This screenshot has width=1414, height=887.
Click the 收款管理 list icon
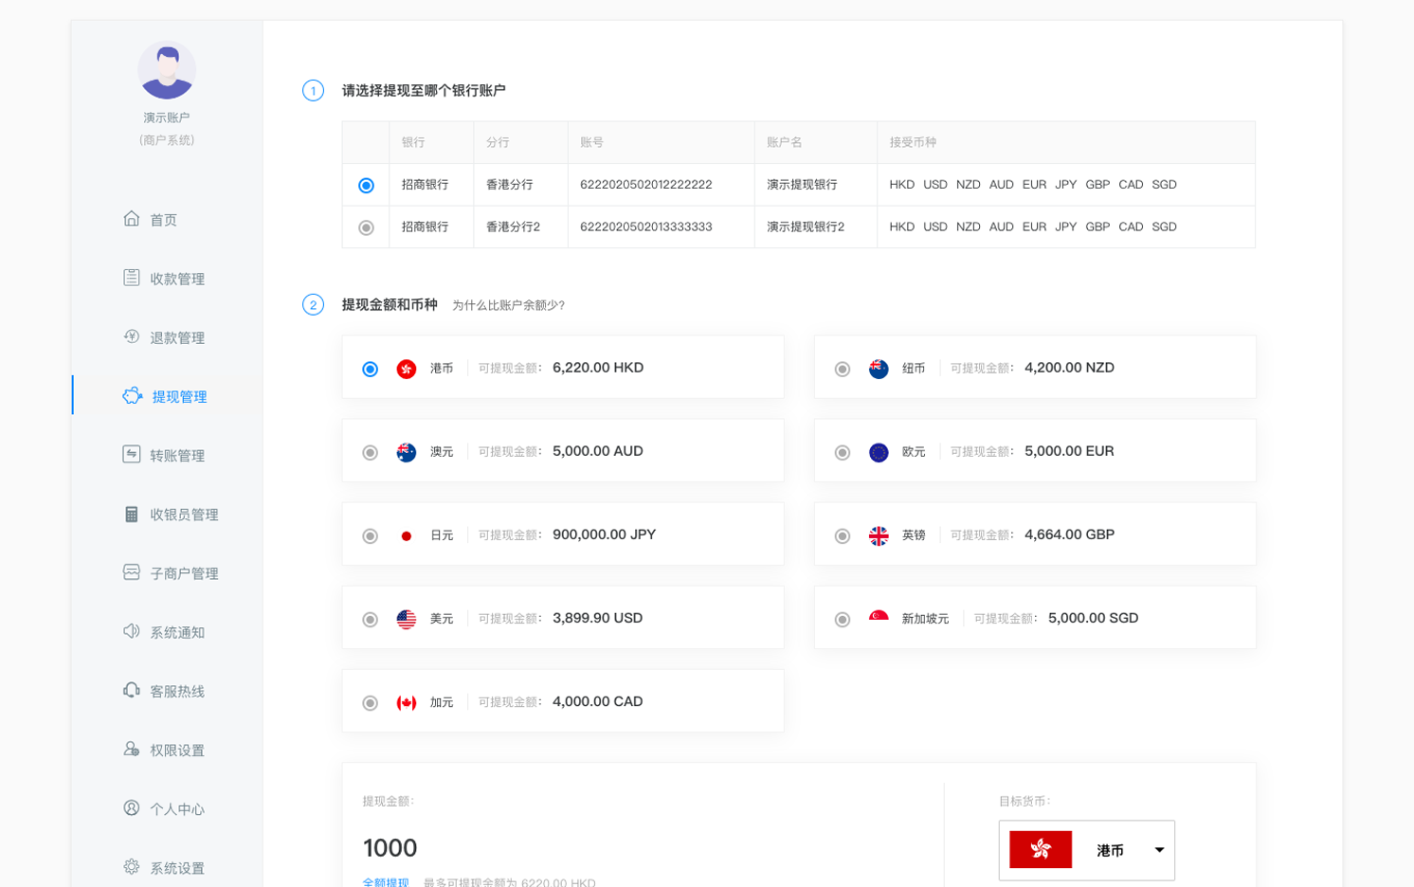[132, 278]
